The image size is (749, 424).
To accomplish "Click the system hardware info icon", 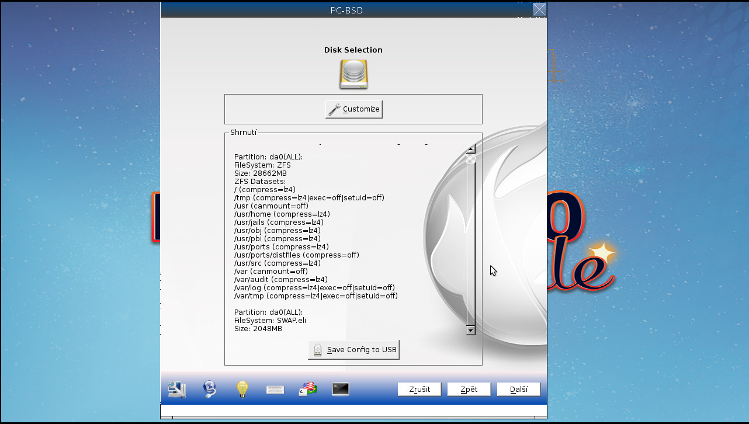I will pyautogui.click(x=176, y=389).
